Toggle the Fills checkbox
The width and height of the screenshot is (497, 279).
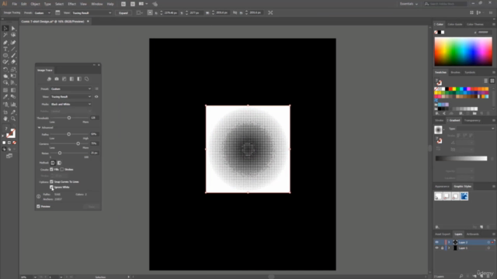[52, 170]
